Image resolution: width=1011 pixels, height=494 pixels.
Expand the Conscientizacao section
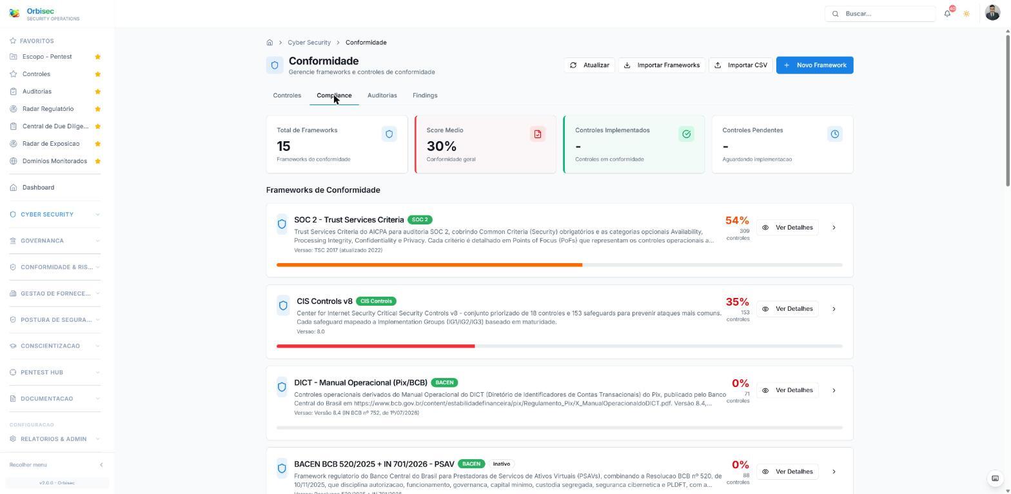click(55, 346)
